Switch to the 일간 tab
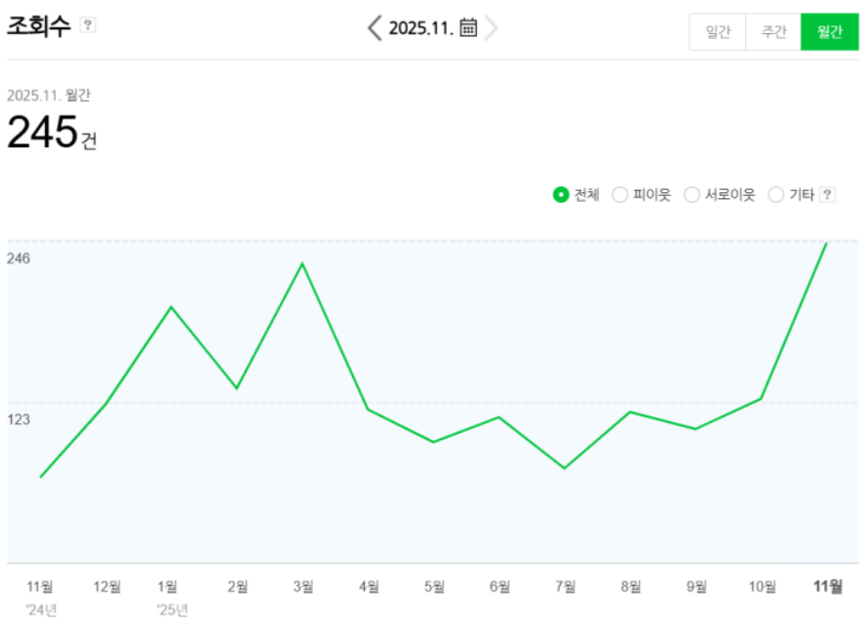The image size is (865, 625). click(x=718, y=31)
